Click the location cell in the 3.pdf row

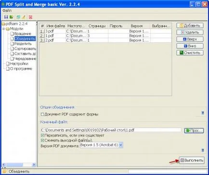tap(77, 31)
